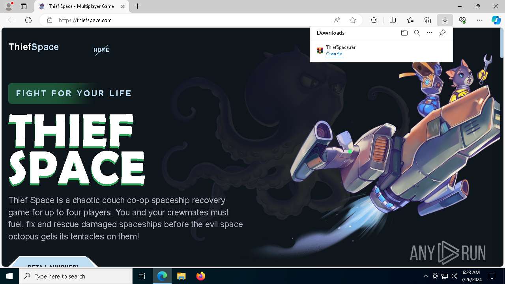The height and width of the screenshot is (284, 505).
Task: Open a new browser tab
Action: [137, 6]
